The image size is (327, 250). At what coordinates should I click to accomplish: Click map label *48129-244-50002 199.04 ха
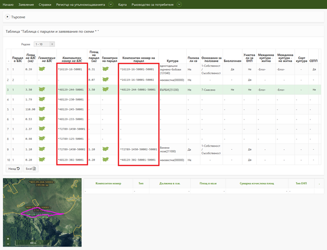[42, 183]
